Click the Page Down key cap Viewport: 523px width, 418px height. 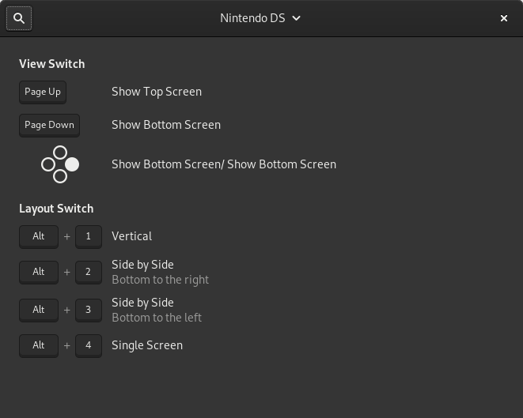coord(49,125)
